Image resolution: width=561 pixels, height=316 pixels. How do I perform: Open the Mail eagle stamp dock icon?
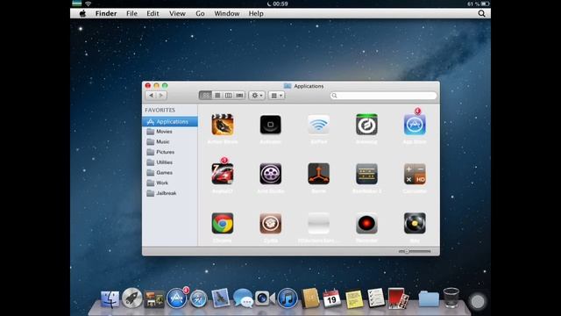pos(220,298)
